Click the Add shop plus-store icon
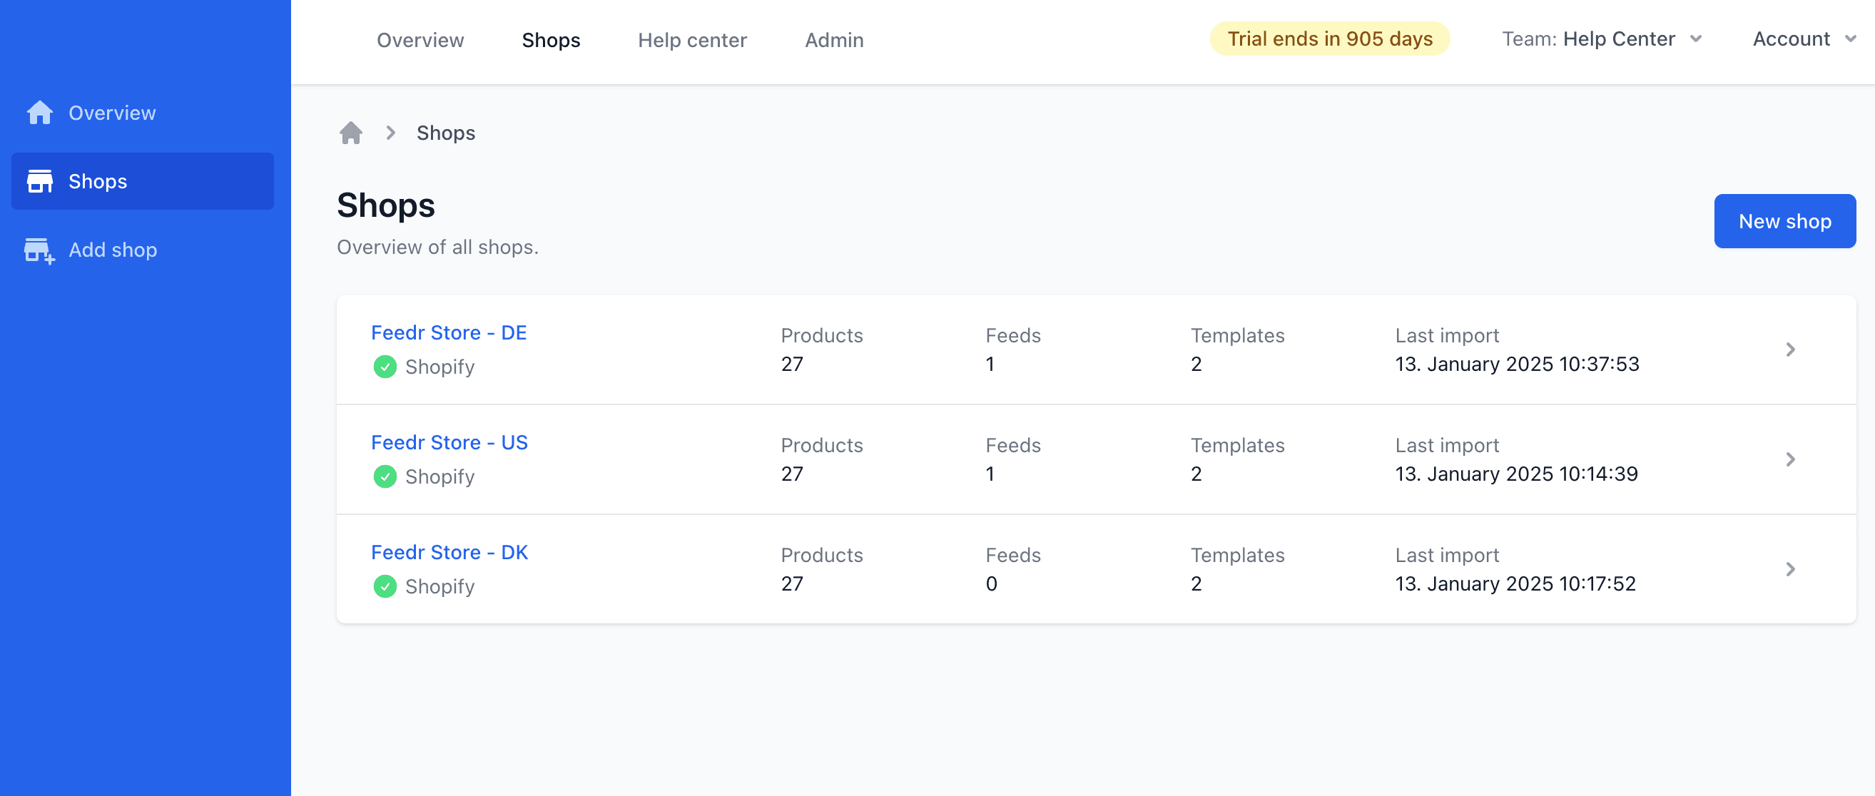The width and height of the screenshot is (1875, 796). [40, 250]
